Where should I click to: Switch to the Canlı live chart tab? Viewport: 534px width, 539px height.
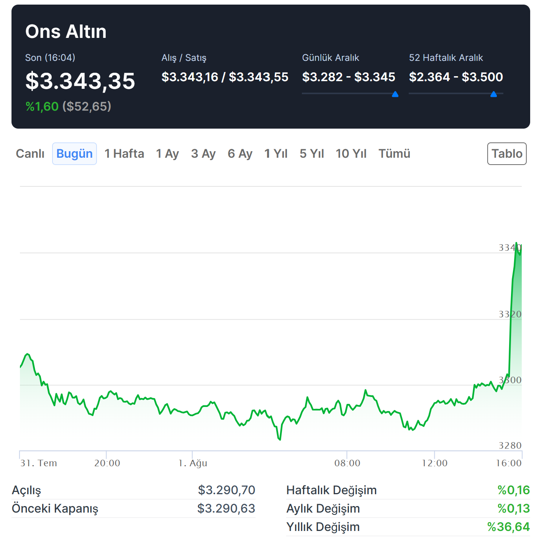click(x=30, y=154)
